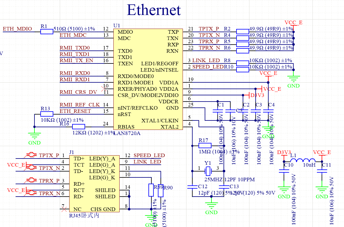Click the Y1 crystal symbol
The width and height of the screenshot is (344, 227).
(208, 171)
